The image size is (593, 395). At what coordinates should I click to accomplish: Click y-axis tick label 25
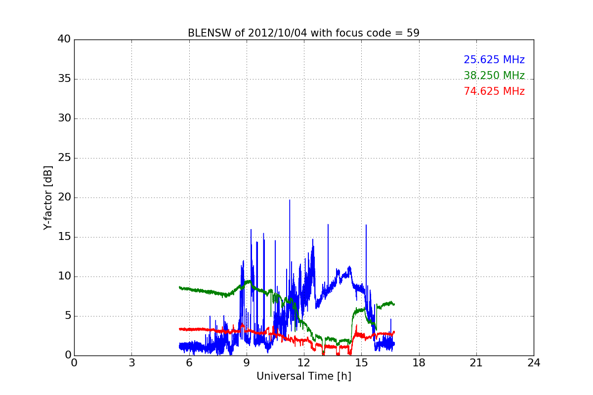click(64, 158)
